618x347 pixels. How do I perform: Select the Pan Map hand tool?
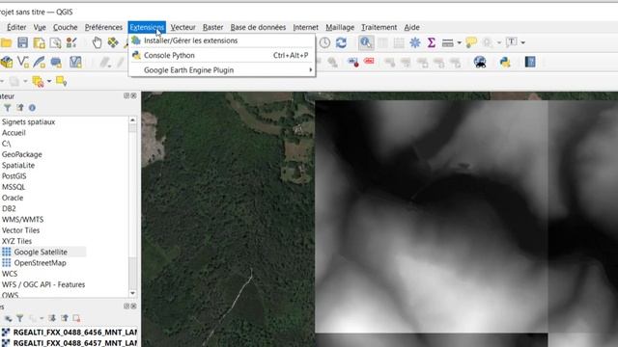[x=97, y=42]
